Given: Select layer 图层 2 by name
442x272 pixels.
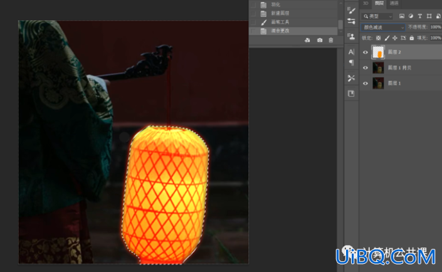Looking at the screenshot, I should coord(394,52).
